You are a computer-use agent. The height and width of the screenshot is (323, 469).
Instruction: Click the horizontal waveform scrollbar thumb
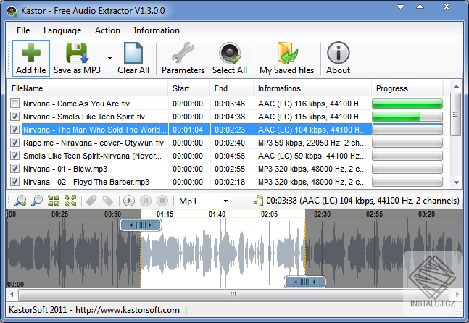[233, 294]
